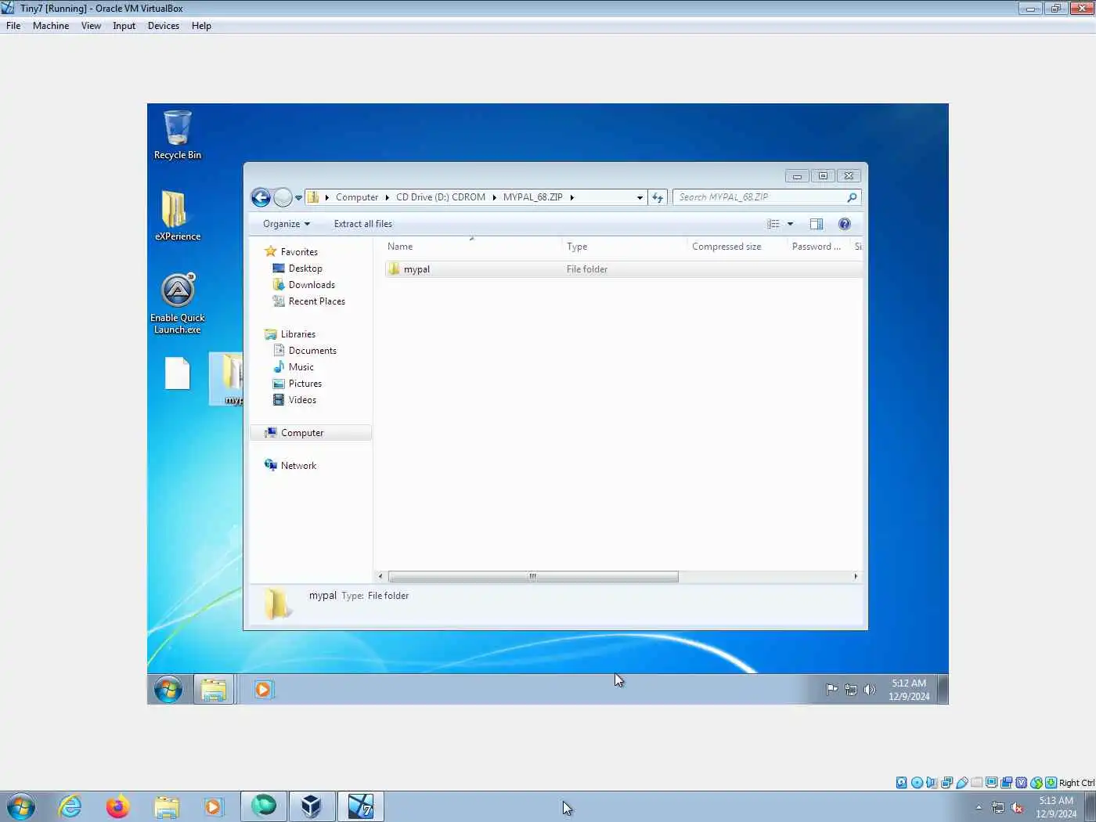Open the Organize dropdown menu

click(287, 224)
